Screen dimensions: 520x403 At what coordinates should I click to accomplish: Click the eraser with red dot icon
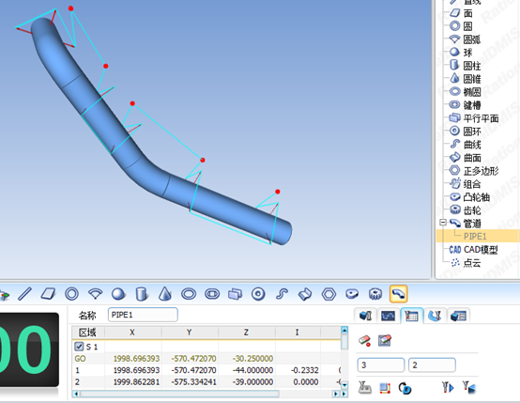point(365,341)
